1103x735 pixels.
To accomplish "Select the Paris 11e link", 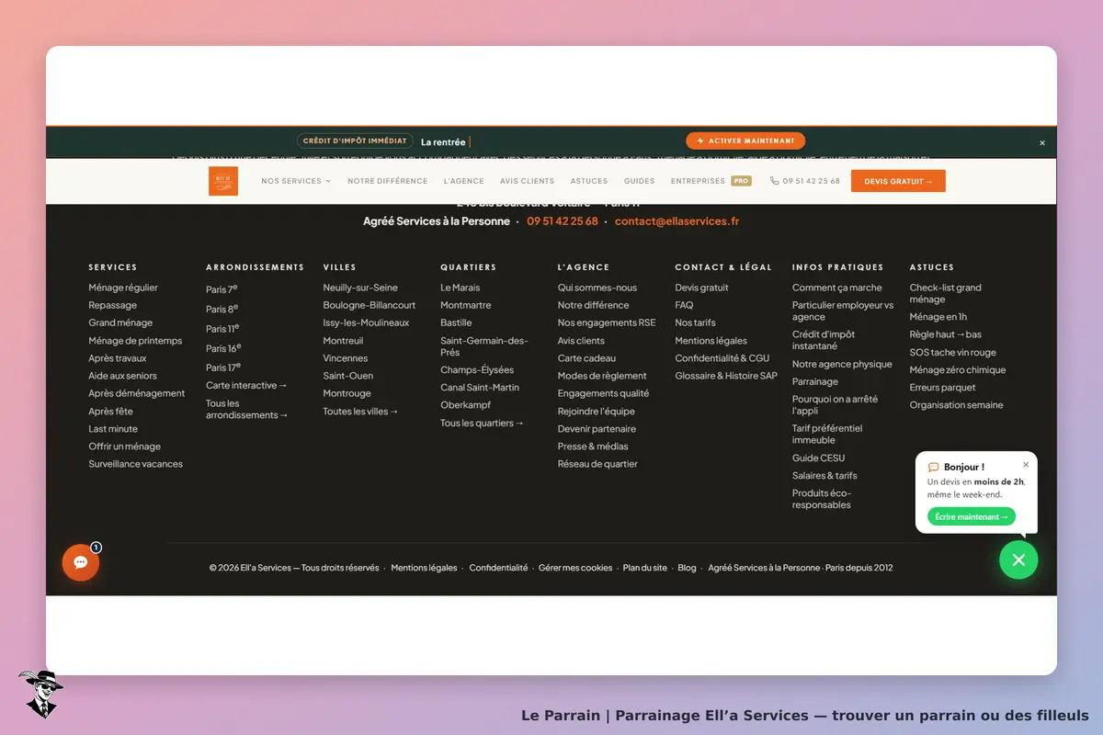I will [x=222, y=328].
